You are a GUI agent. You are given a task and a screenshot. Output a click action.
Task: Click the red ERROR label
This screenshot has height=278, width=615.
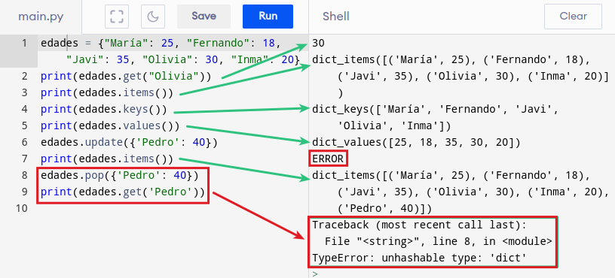(x=328, y=159)
